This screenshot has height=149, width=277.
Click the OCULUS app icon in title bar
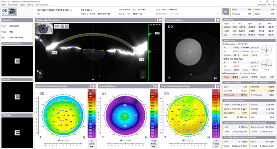tap(2, 2)
